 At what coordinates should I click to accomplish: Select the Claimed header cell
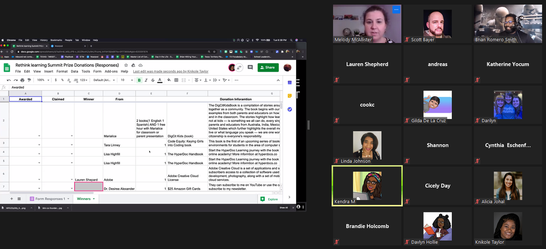(58, 99)
